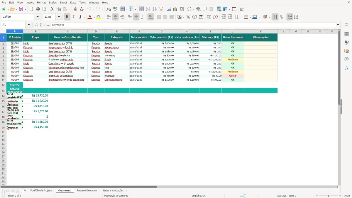Image resolution: width=352 pixels, height=198 pixels.
Task: Apply the red Font Color swatch
Action: [x=90, y=17]
